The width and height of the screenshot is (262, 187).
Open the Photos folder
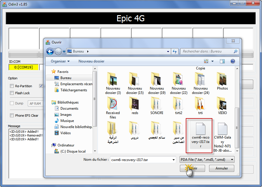(222, 81)
